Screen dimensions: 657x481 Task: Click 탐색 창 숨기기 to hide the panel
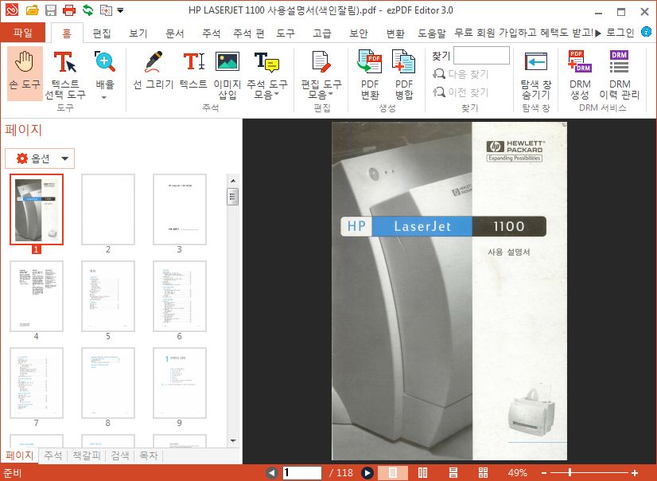[x=536, y=75]
